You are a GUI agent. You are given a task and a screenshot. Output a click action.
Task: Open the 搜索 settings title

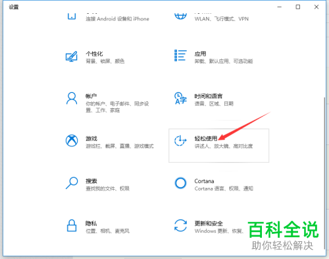[91, 181]
